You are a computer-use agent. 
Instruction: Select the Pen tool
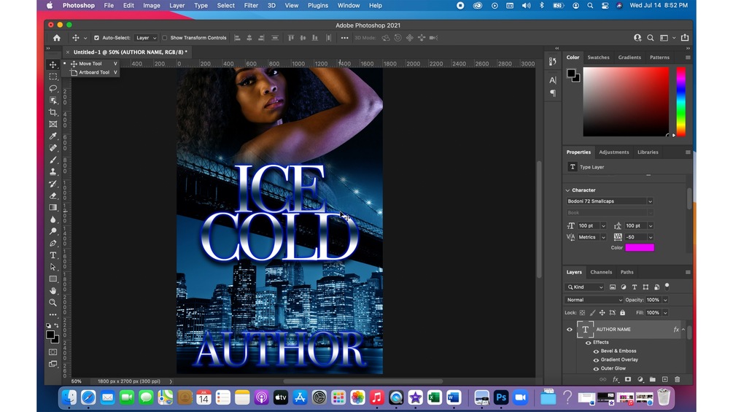coord(53,243)
